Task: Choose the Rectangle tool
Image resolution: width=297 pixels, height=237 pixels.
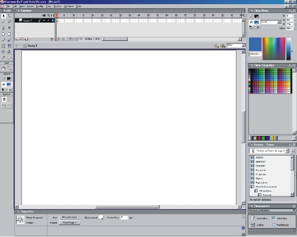Action: (x=10, y=34)
